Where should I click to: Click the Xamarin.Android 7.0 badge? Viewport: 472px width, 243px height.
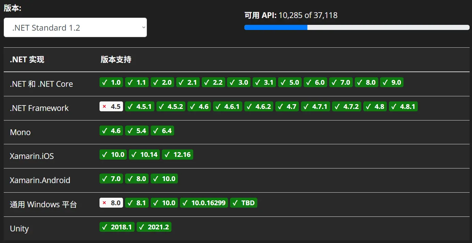[111, 179]
